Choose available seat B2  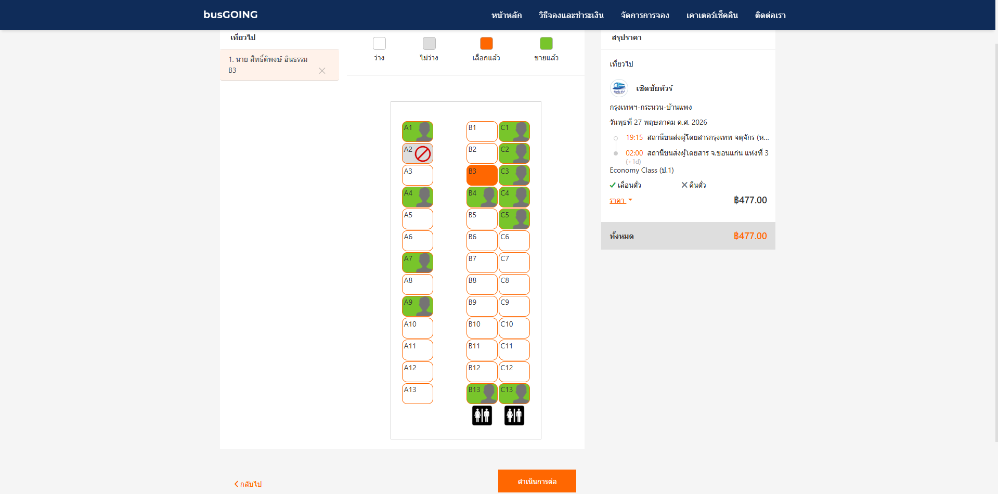(x=482, y=153)
